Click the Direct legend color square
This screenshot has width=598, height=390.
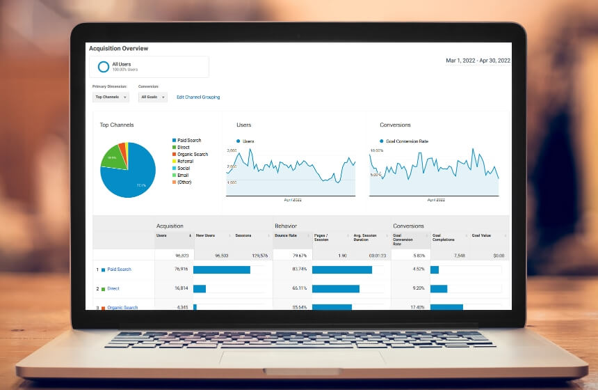tap(175, 147)
